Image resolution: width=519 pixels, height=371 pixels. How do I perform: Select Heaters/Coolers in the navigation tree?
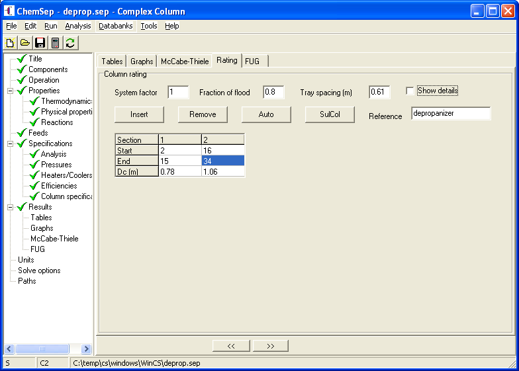click(x=66, y=175)
